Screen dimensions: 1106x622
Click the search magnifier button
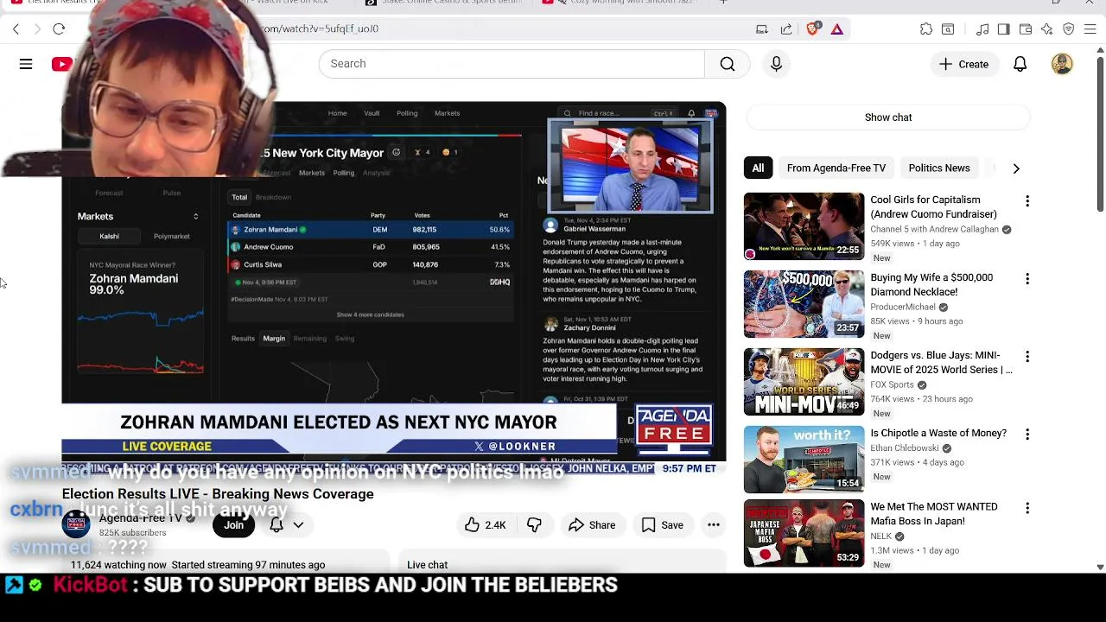click(728, 64)
